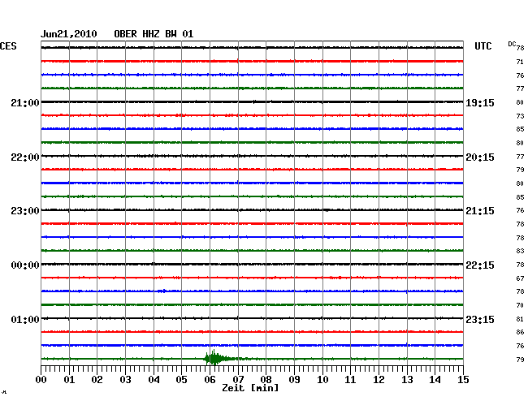
Task: Select minute 02 on the time axis
Action: pos(97,379)
